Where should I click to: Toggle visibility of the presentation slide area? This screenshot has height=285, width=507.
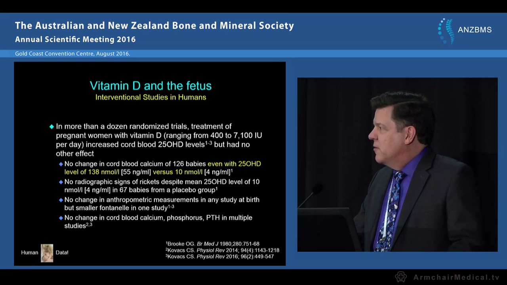pyautogui.click(x=150, y=163)
